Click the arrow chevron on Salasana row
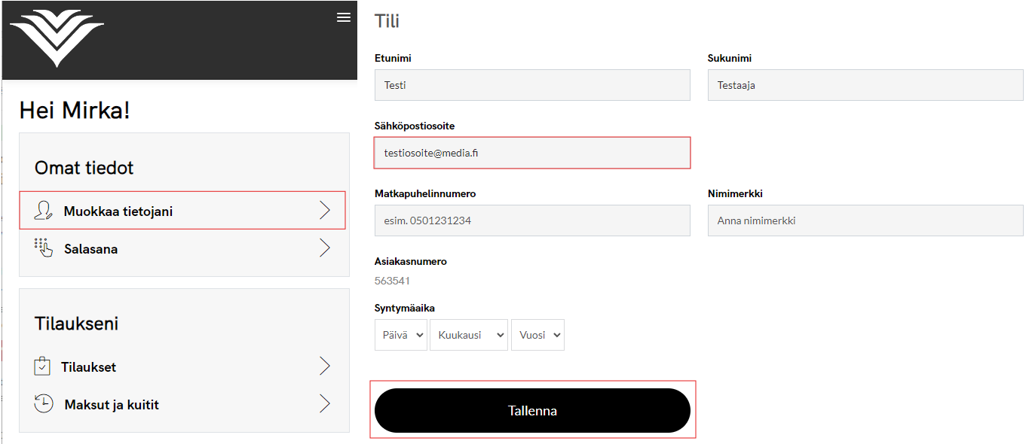This screenshot has height=444, width=1032. coord(325,248)
